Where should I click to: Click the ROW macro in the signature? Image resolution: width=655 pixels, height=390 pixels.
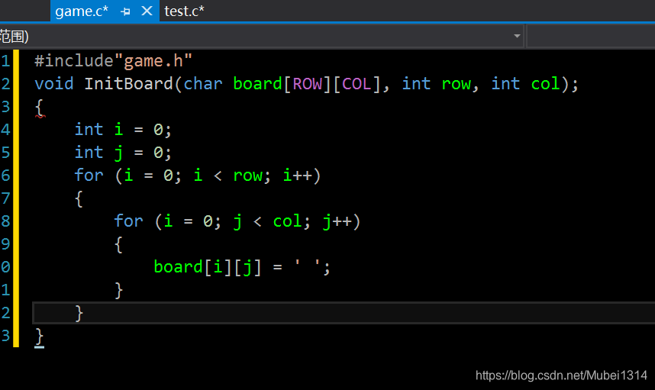point(308,84)
